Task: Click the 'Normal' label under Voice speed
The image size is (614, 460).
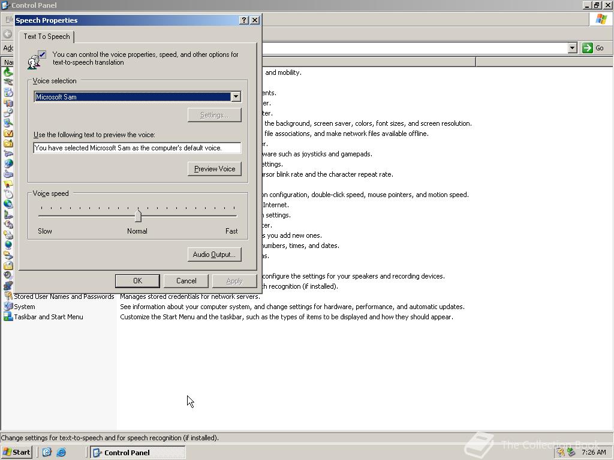Action: click(x=137, y=231)
